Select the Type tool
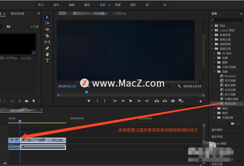The width and height of the screenshot is (244, 166). pos(47,61)
